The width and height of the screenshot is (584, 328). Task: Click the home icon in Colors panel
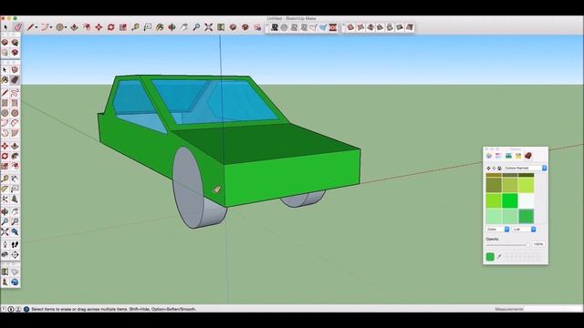[x=499, y=168]
